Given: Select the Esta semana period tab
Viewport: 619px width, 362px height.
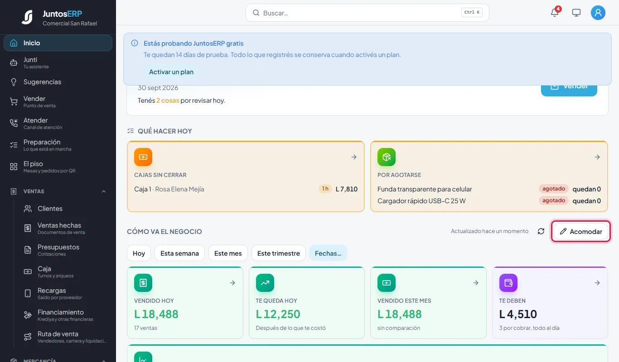Looking at the screenshot, I should tap(179, 253).
